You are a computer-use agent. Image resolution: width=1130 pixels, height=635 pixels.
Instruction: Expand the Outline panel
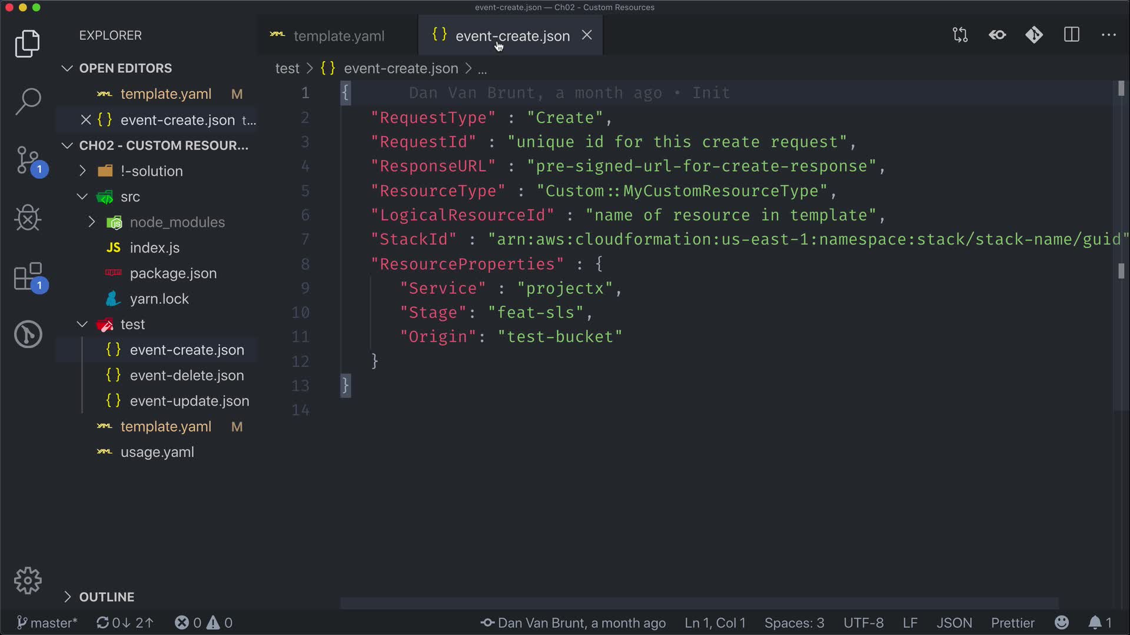coord(107,597)
